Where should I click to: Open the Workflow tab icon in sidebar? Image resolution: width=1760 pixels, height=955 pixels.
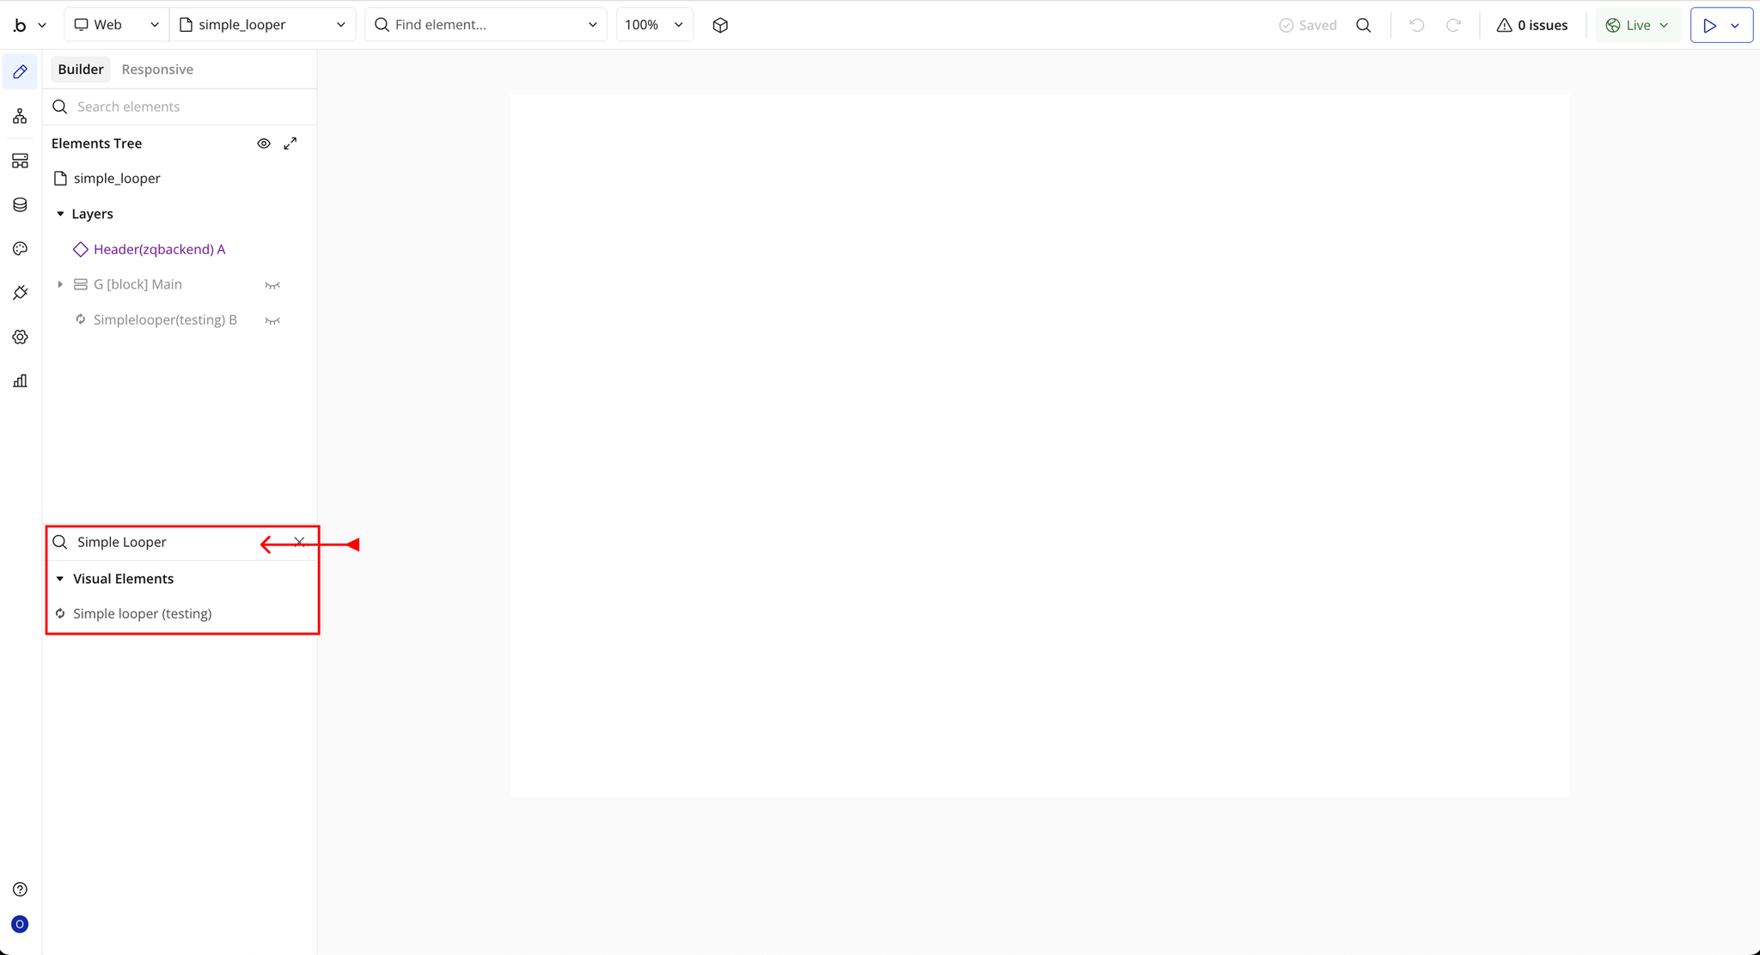point(20,116)
